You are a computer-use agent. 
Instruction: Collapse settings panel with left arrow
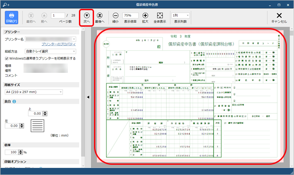click(x=88, y=97)
